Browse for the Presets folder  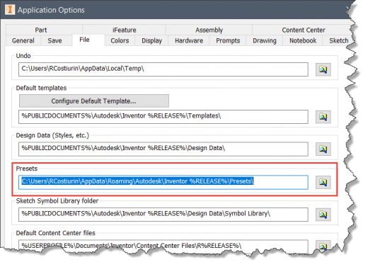[323, 182]
